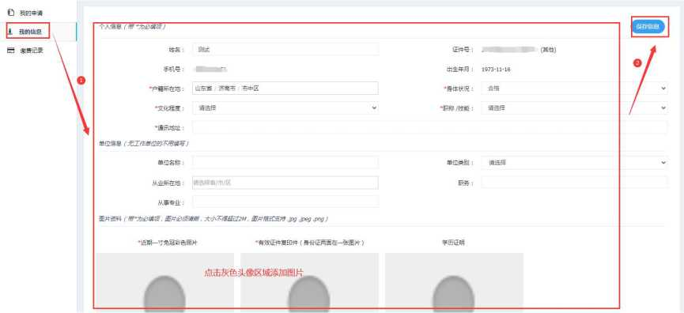This screenshot has width=684, height=313.
Task: Click into the 从事专业 field
Action: tap(285, 202)
